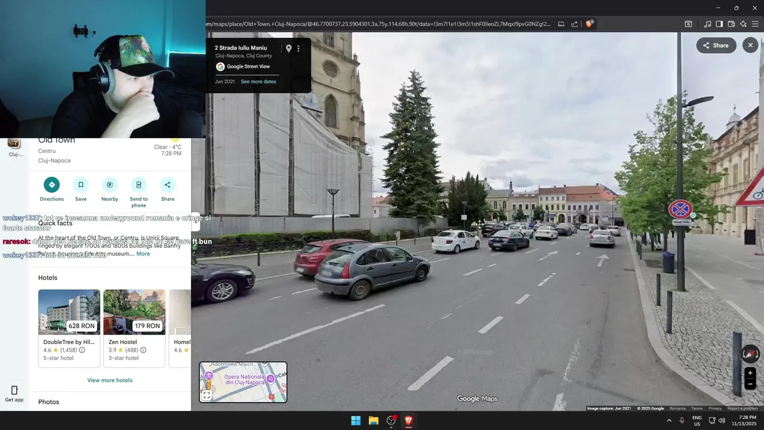
Task: Click the location pin icon in Street View card
Action: [288, 48]
